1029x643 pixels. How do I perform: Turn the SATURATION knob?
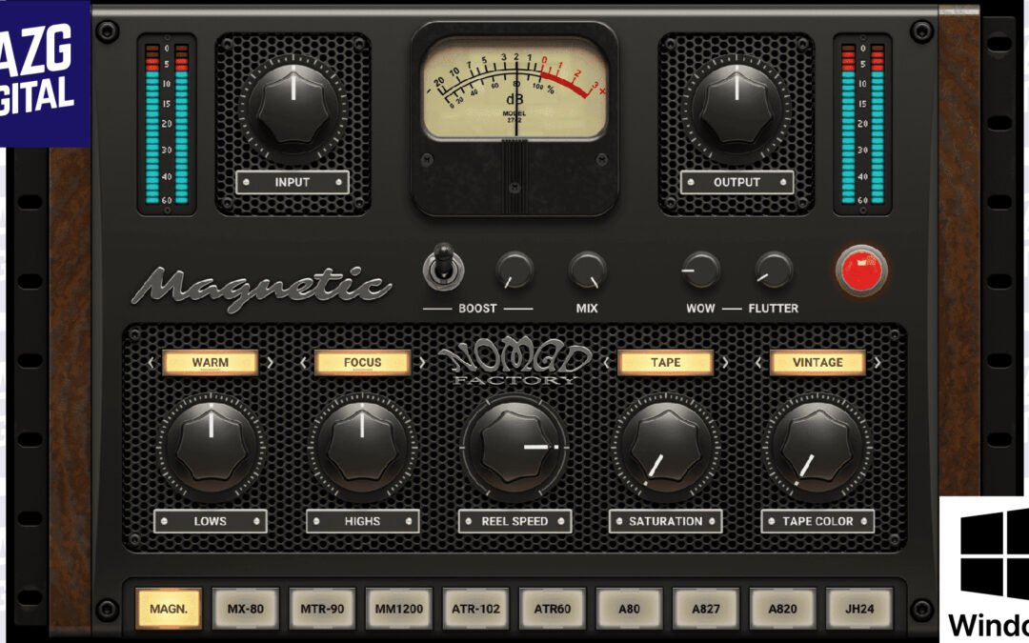664,448
